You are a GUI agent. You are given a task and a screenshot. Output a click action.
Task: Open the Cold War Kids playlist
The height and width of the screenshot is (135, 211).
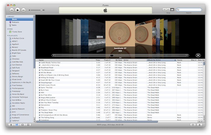[x=17, y=62]
